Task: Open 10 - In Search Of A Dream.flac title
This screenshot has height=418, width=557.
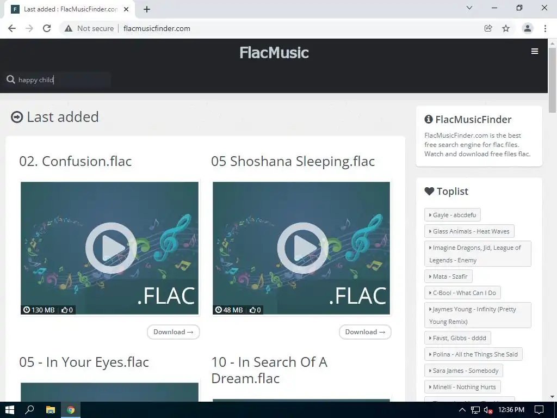Action: (269, 370)
